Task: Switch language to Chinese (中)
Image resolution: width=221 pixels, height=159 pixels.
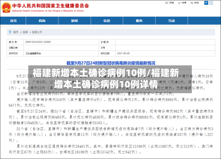Action: [206, 3]
